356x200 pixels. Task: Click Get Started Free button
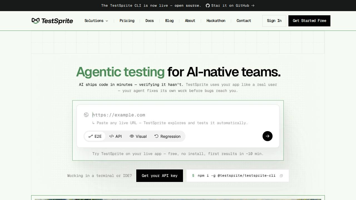(309, 21)
